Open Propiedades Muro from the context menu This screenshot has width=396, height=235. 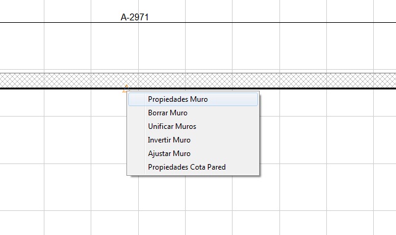tap(193, 99)
